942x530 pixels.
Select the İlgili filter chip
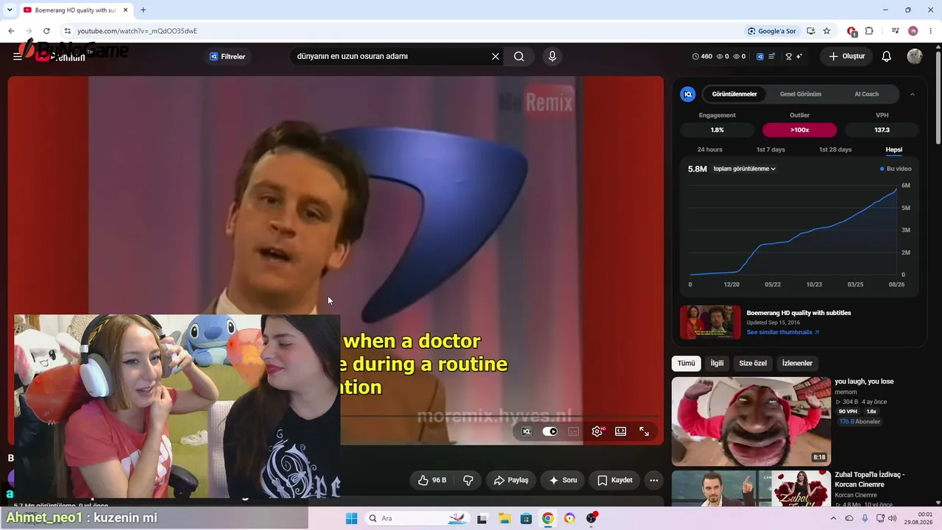click(x=717, y=363)
